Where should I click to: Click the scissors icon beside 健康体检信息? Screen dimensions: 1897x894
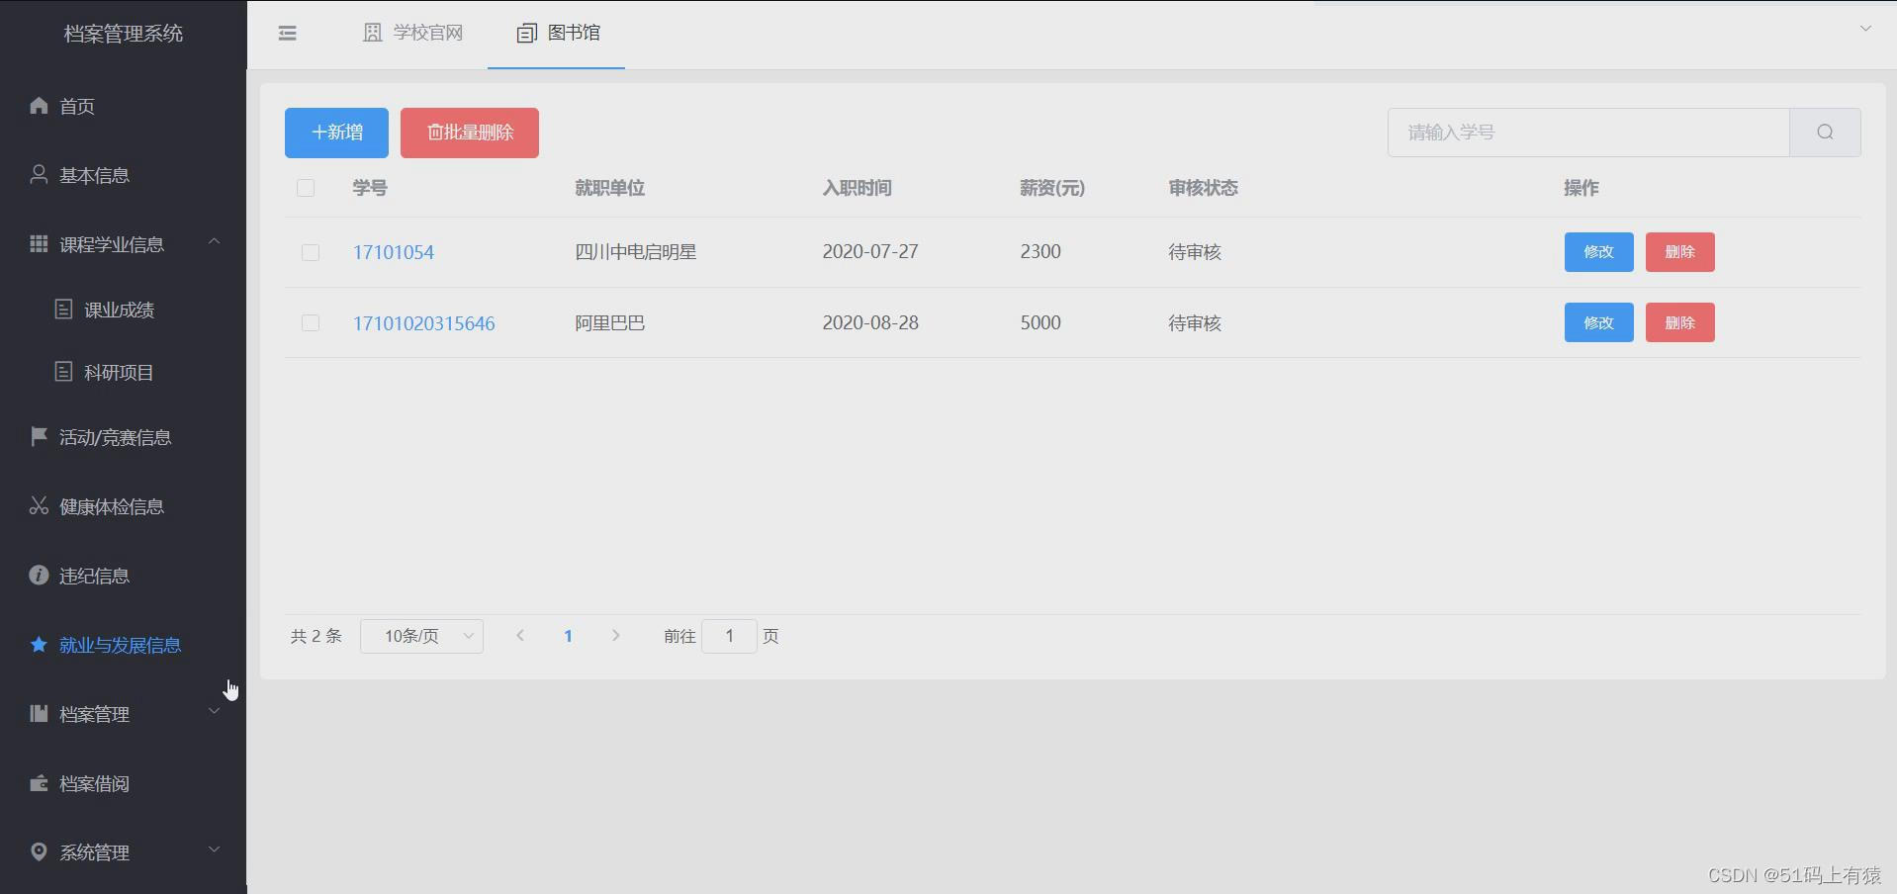tap(39, 505)
